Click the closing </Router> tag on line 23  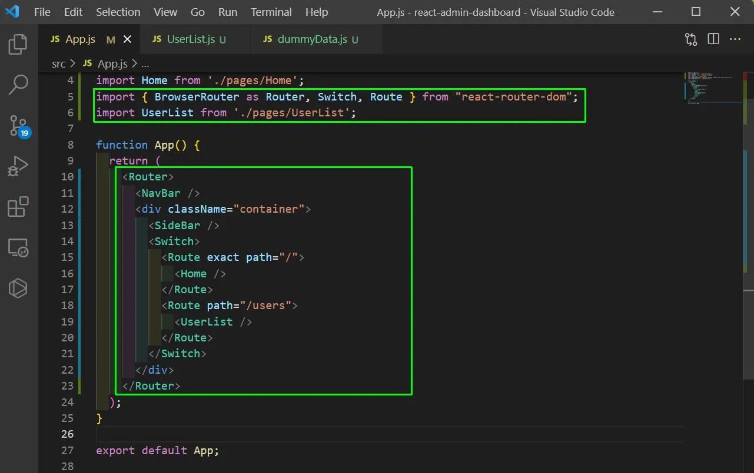click(x=151, y=386)
